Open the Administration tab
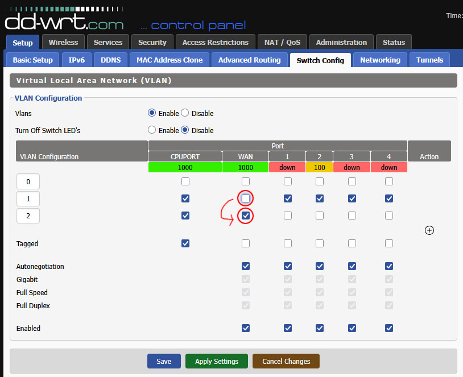This screenshot has height=377, width=463. pyautogui.click(x=341, y=42)
